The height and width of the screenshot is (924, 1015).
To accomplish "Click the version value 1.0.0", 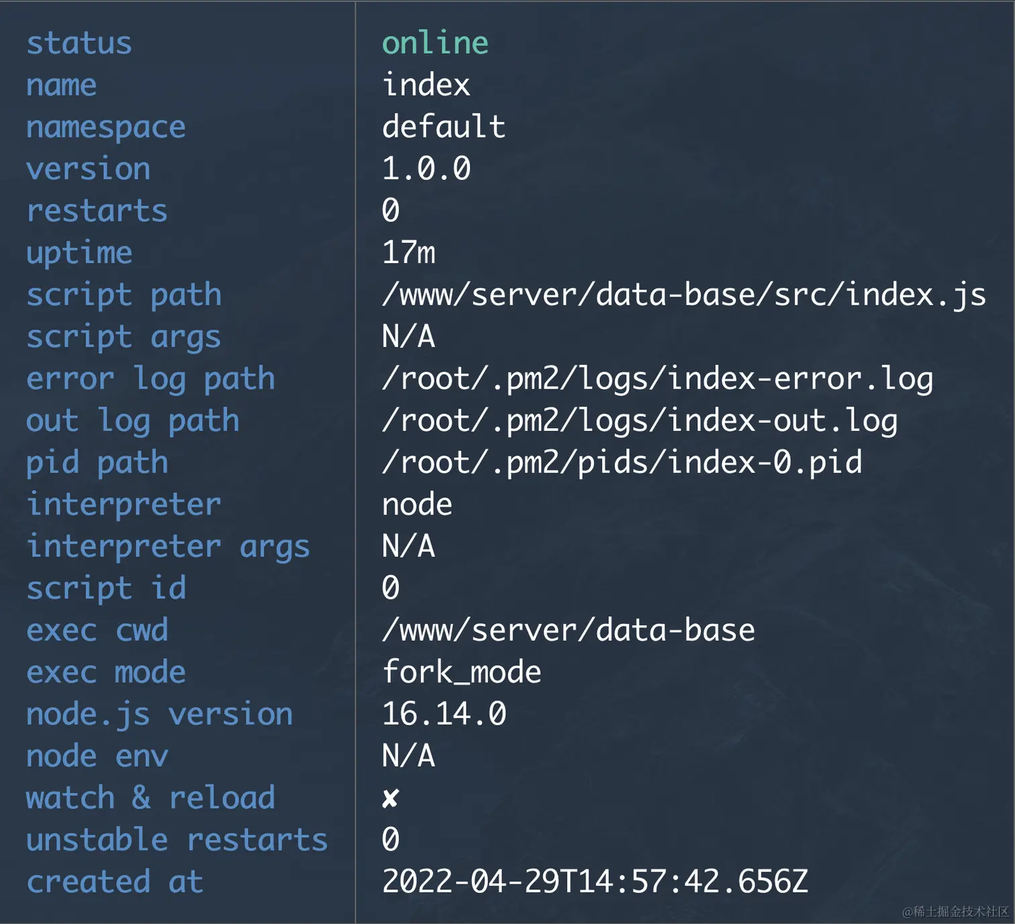I will pos(426,169).
